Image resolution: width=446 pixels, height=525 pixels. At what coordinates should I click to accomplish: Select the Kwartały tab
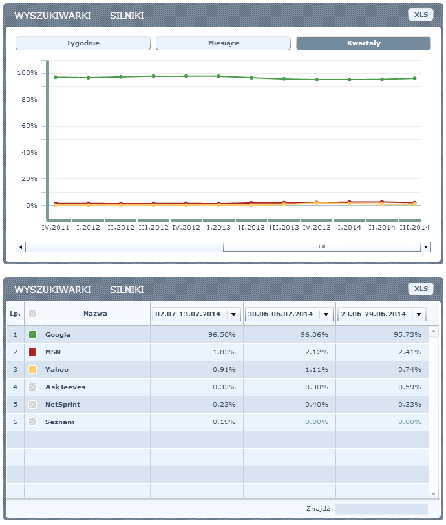pos(364,43)
